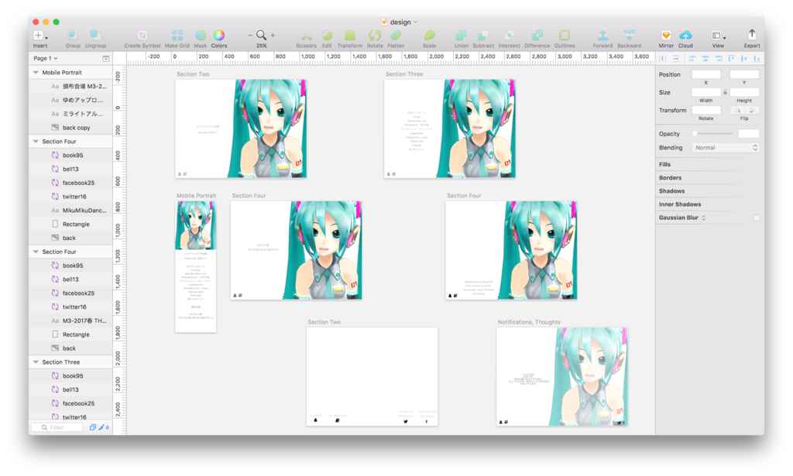Click the Edit toolbar icon
Screen dimensions: 793x476
point(328,35)
